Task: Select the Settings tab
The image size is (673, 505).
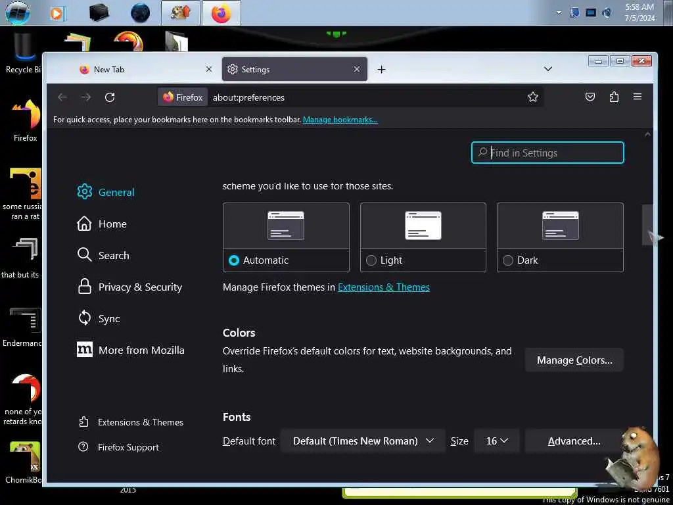Action: point(294,69)
